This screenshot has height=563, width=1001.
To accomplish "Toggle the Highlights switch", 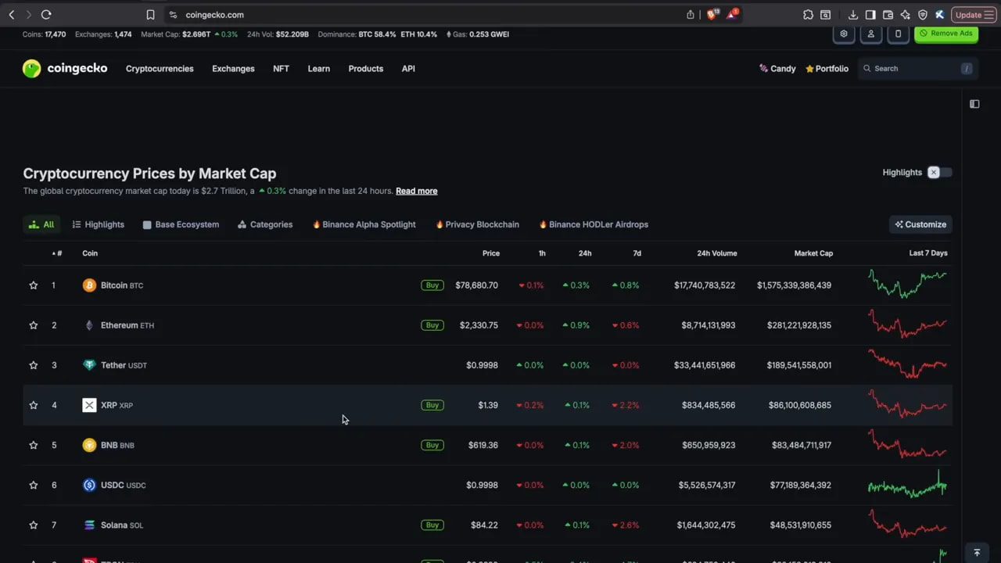I will point(939,172).
